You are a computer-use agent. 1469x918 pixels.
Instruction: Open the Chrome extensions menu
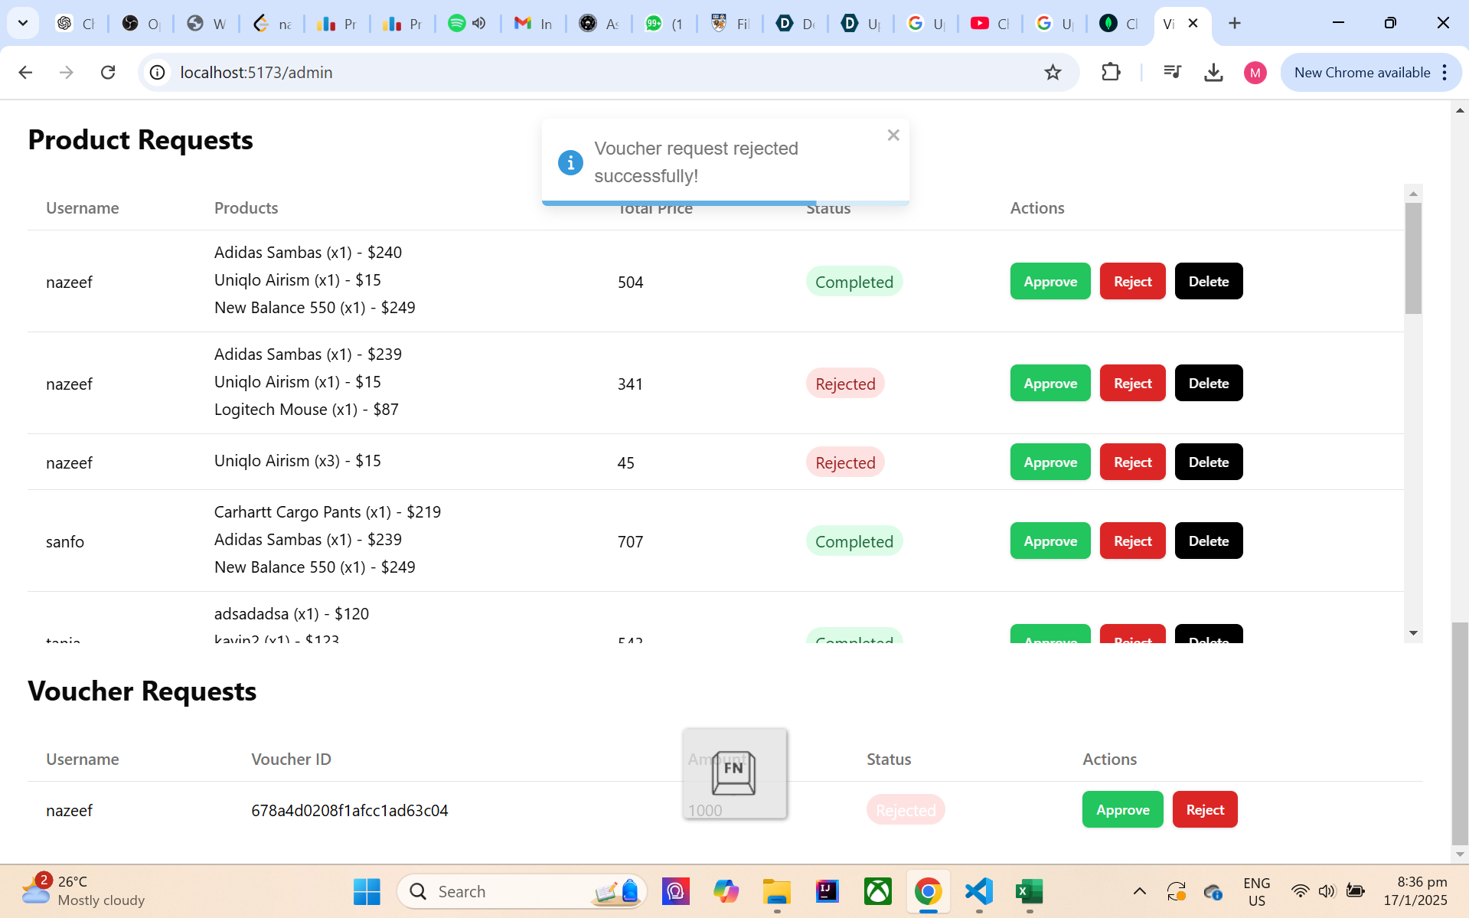pyautogui.click(x=1111, y=73)
